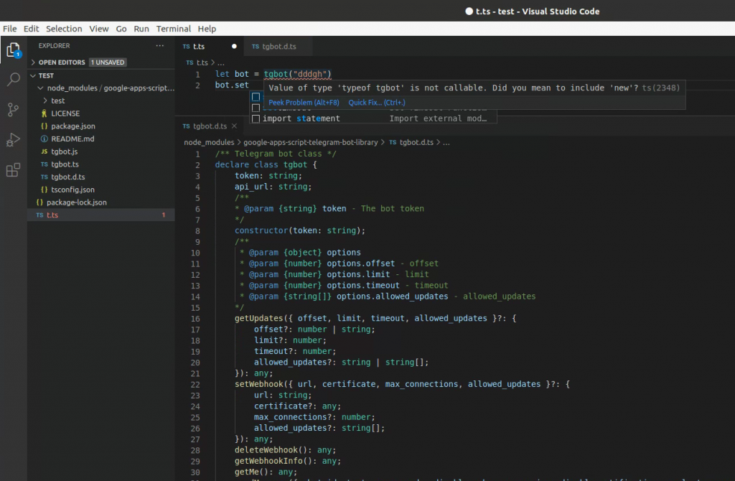Open package.json in explorer

73,126
